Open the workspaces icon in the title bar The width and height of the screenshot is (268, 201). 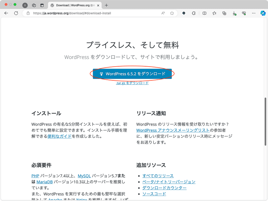pyautogui.click(x=34, y=5)
